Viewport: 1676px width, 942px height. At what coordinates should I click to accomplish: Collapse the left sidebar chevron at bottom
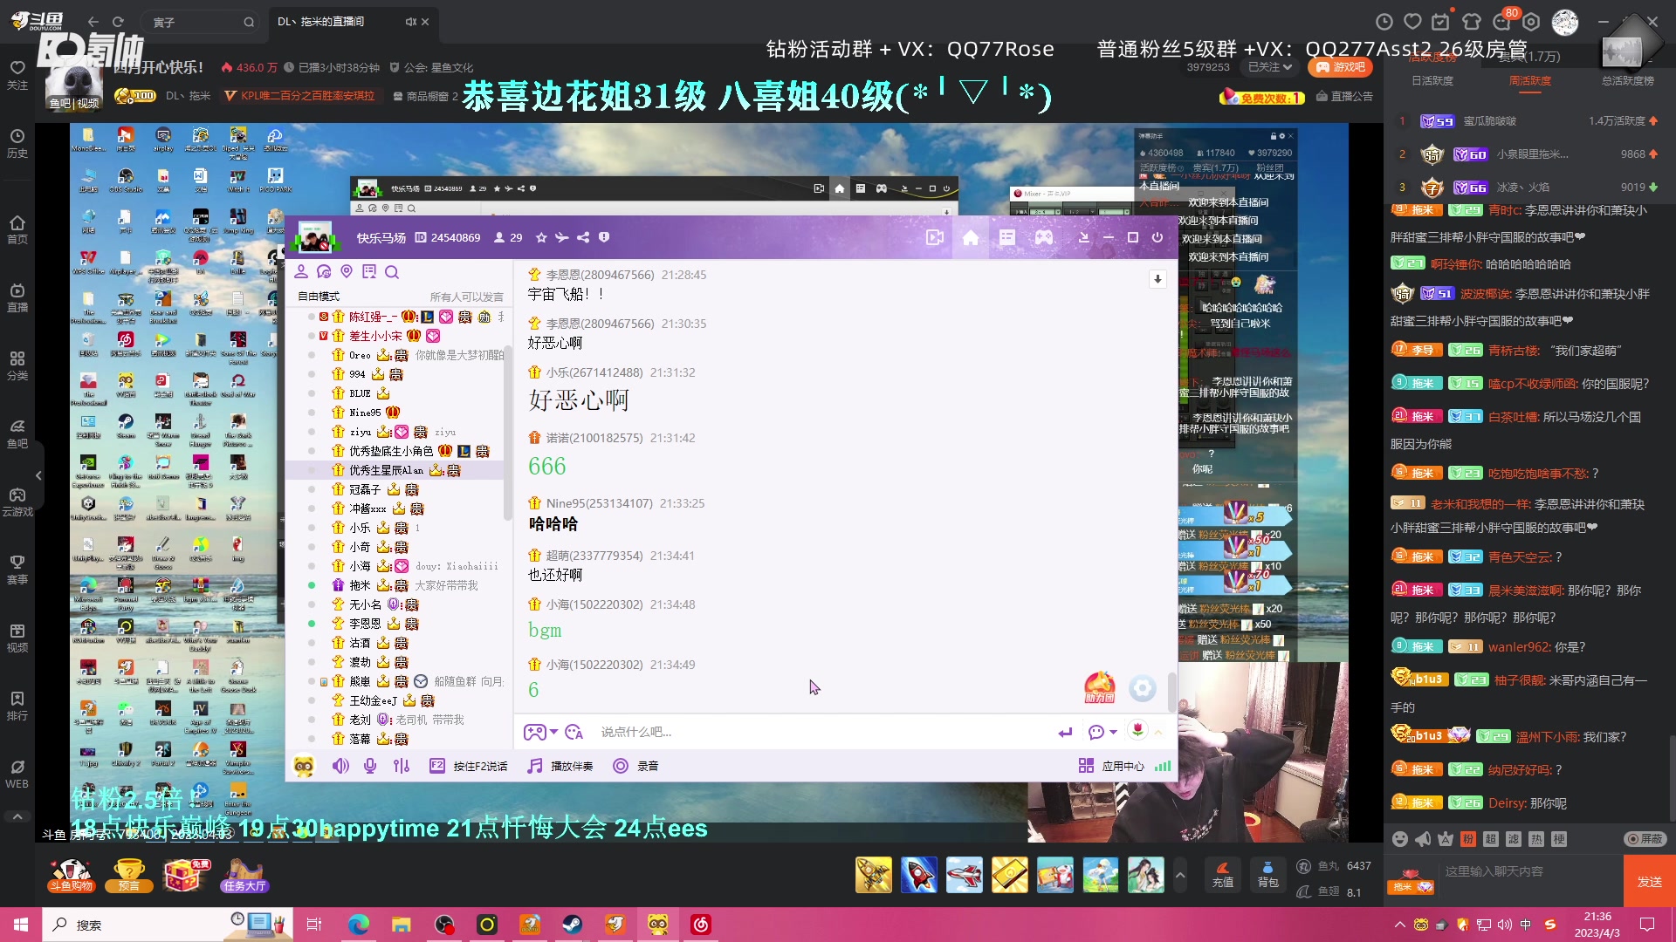point(17,816)
